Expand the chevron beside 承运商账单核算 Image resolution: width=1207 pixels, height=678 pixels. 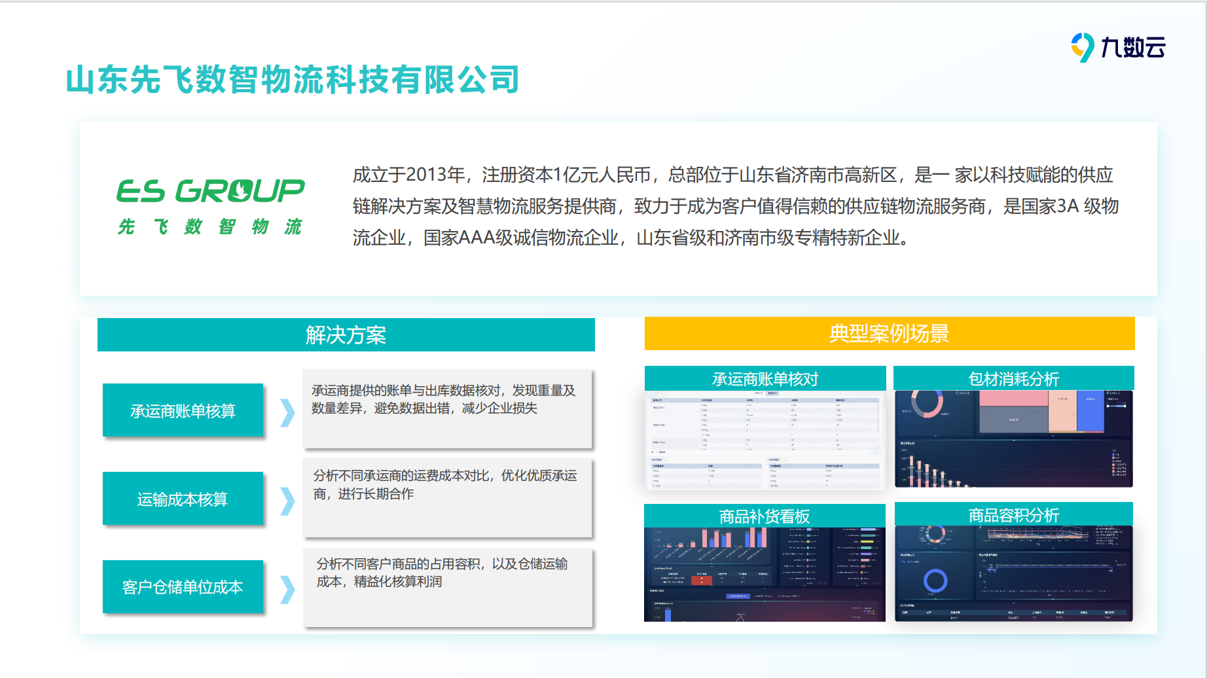coord(286,410)
